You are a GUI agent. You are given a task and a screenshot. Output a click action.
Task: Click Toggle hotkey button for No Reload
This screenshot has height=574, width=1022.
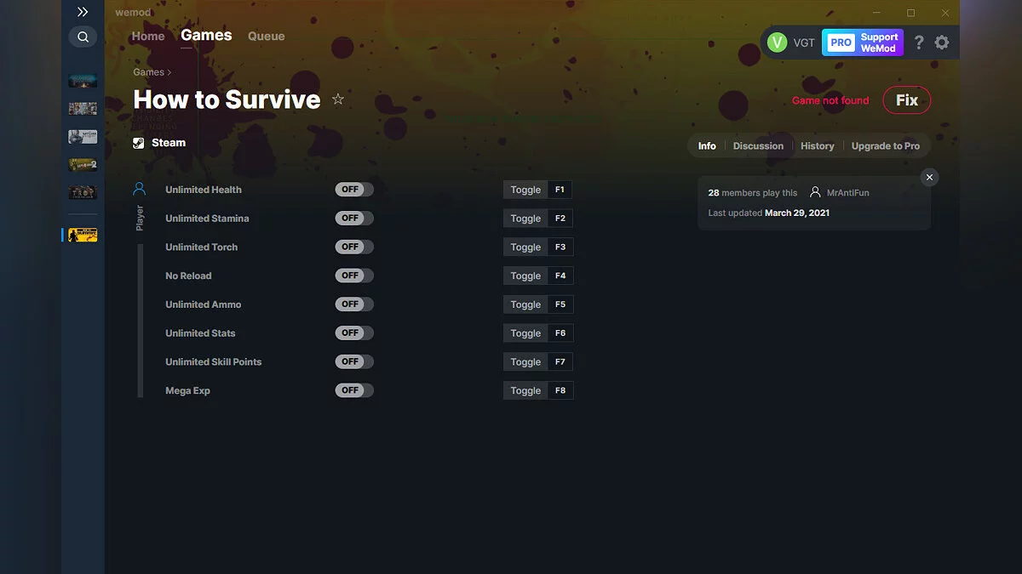[x=525, y=276]
